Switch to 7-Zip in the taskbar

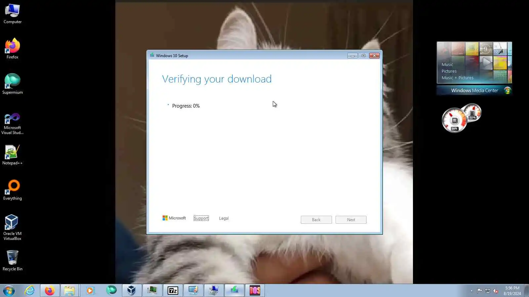coord(173,290)
